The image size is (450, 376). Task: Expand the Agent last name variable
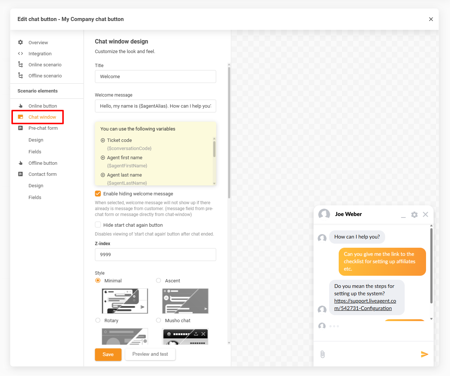point(103,175)
